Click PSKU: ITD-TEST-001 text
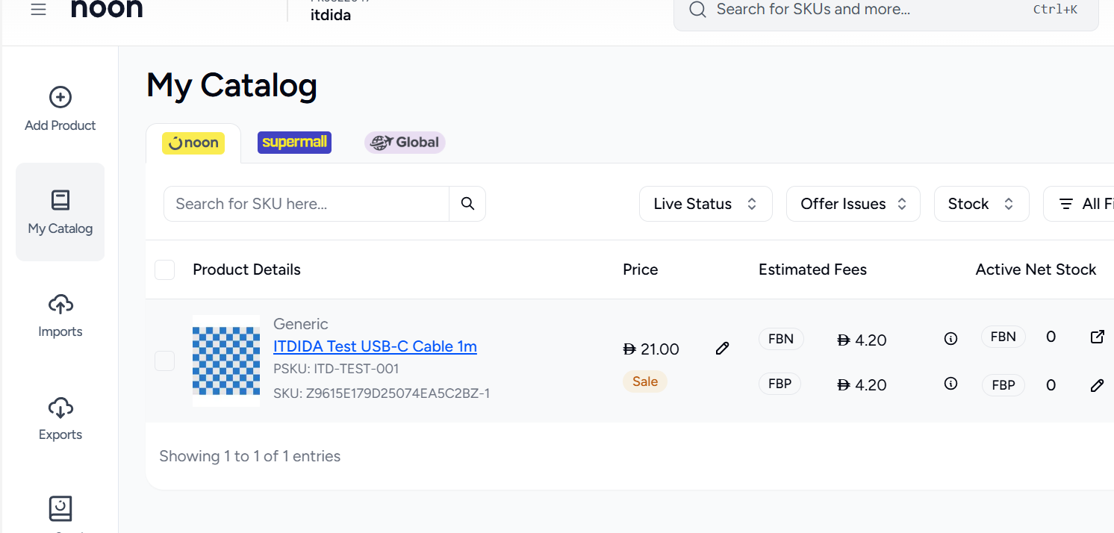 click(336, 369)
